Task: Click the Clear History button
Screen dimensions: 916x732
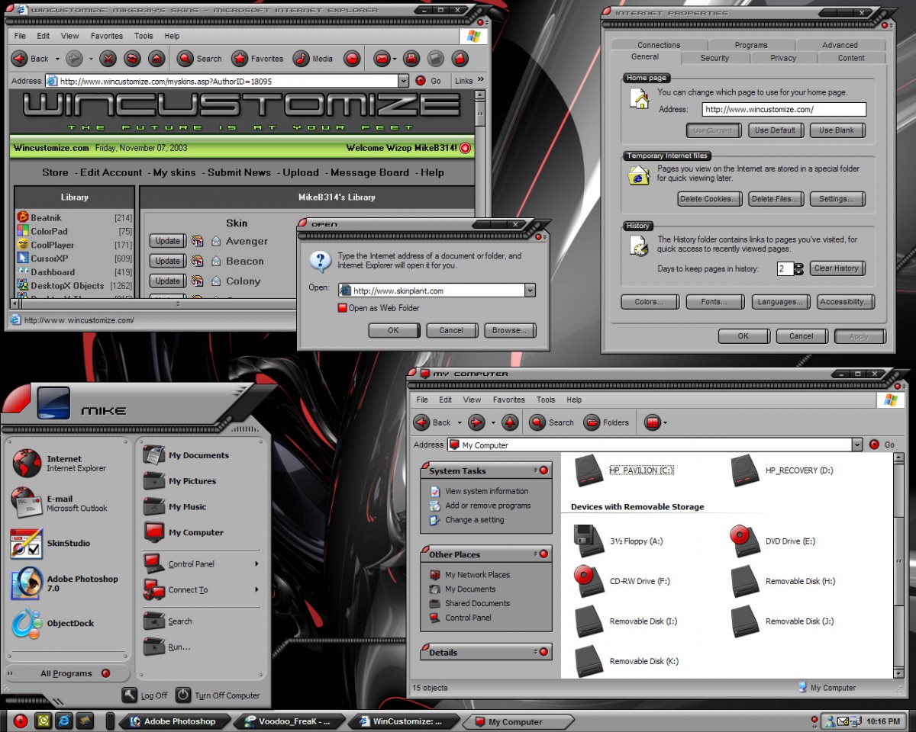Action: click(837, 268)
